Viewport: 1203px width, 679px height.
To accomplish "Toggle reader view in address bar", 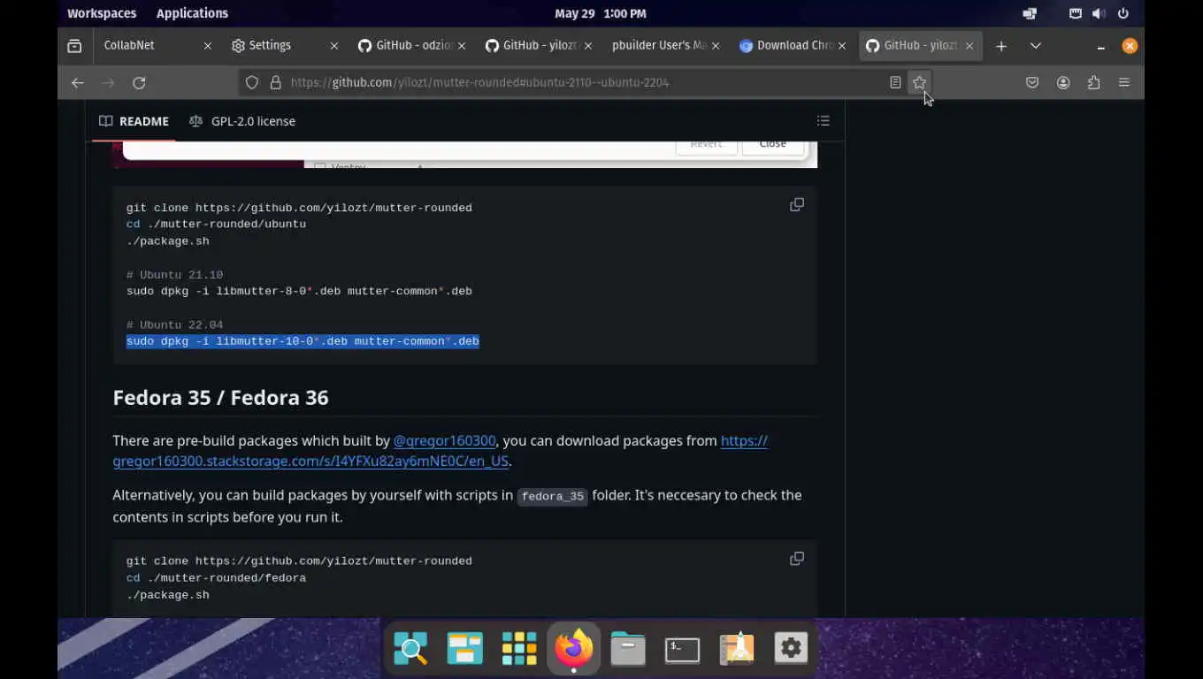I will [895, 82].
